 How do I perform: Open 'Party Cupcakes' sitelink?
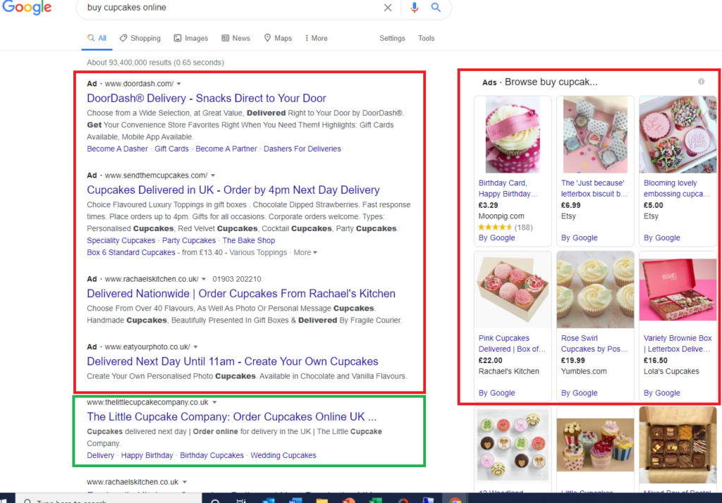click(189, 240)
